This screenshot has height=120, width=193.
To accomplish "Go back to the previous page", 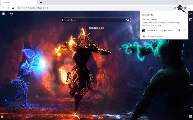I will 3,8.
